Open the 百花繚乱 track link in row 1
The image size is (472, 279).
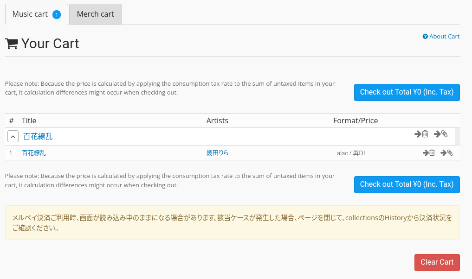point(34,153)
